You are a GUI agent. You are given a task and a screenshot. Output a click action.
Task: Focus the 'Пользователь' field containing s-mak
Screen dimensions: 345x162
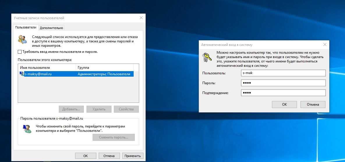click(283, 73)
